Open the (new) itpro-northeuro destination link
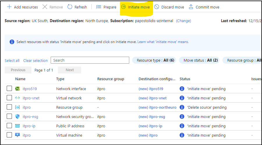 [157, 107]
